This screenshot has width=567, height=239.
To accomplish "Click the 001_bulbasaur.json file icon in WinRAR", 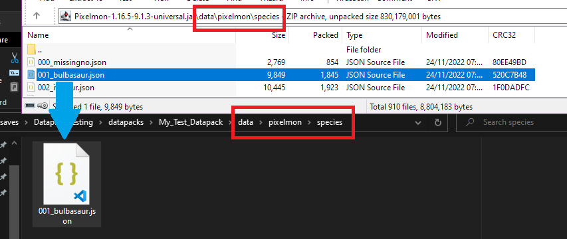I will (x=31, y=75).
